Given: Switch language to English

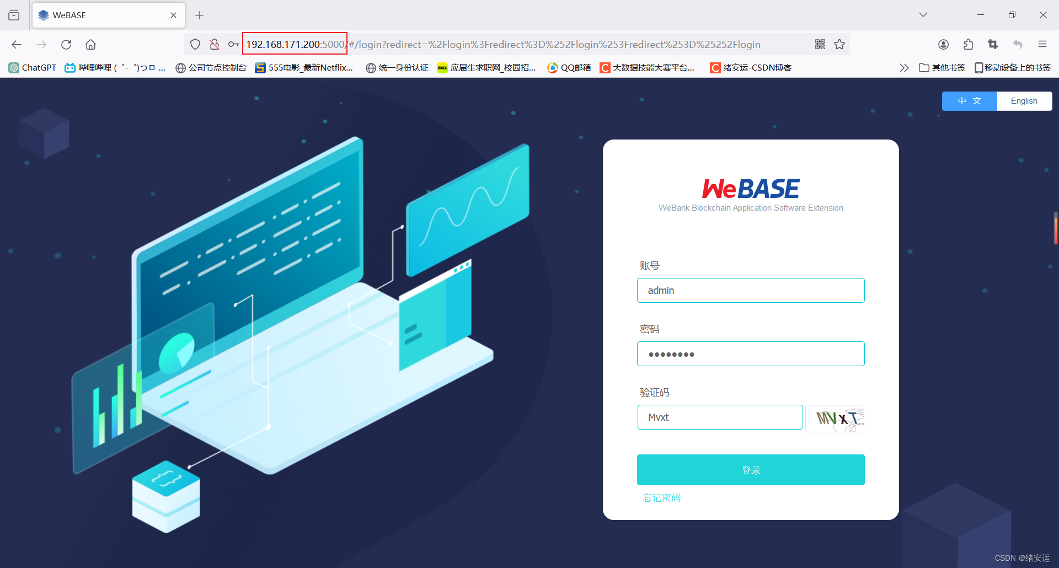Looking at the screenshot, I should click(x=1024, y=101).
